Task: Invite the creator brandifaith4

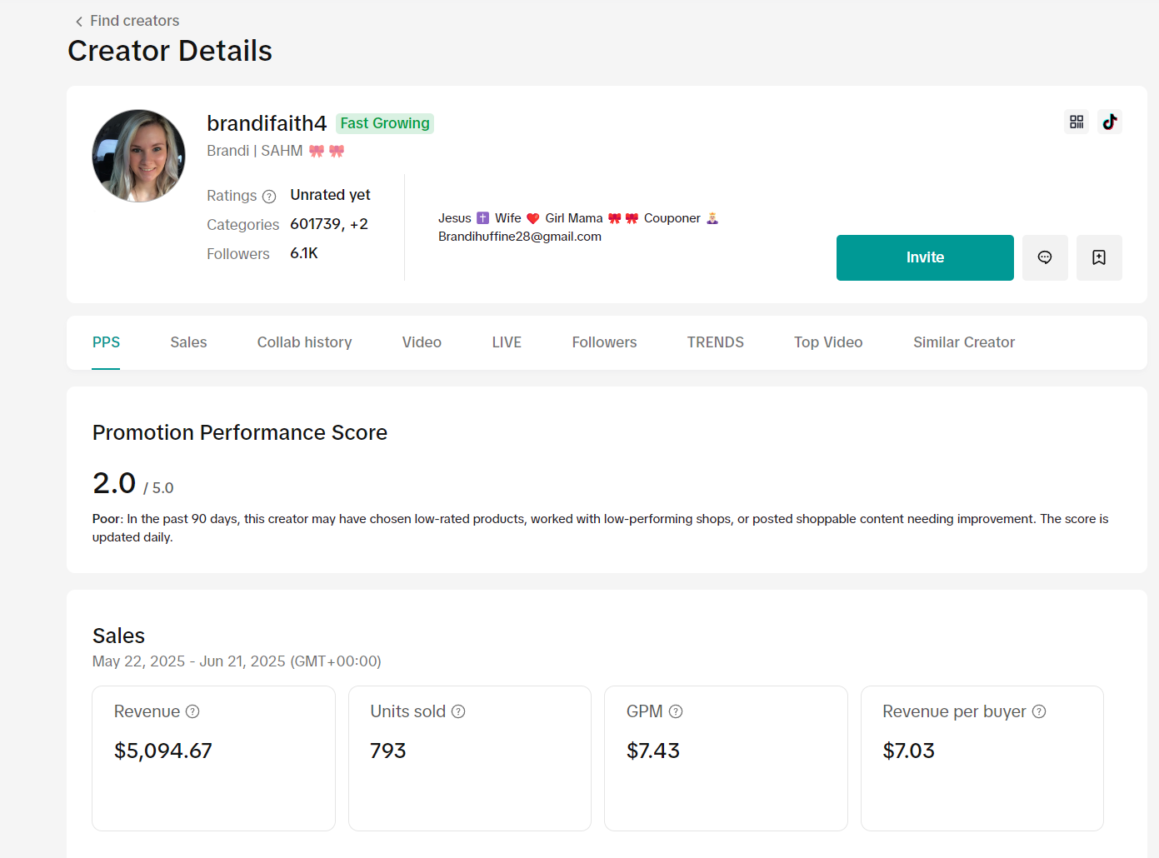Action: tap(925, 257)
